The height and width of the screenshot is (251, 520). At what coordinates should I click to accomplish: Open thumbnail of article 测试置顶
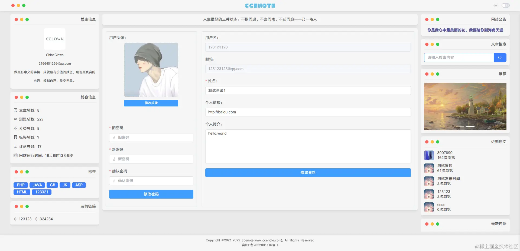[429, 168]
